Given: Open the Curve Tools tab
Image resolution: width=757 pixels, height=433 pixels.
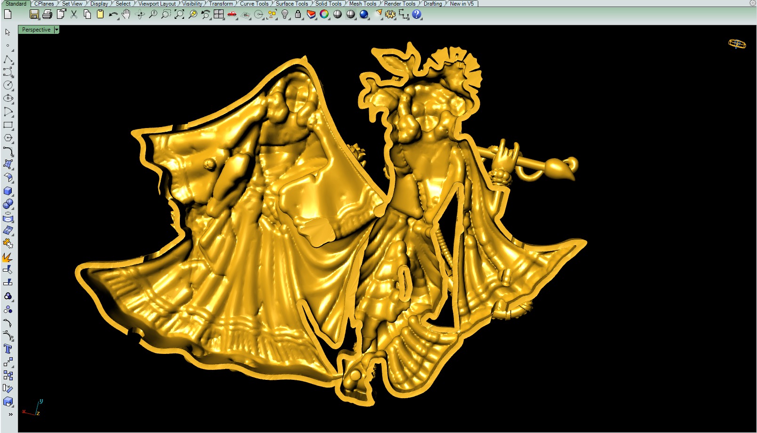Looking at the screenshot, I should tap(254, 3).
